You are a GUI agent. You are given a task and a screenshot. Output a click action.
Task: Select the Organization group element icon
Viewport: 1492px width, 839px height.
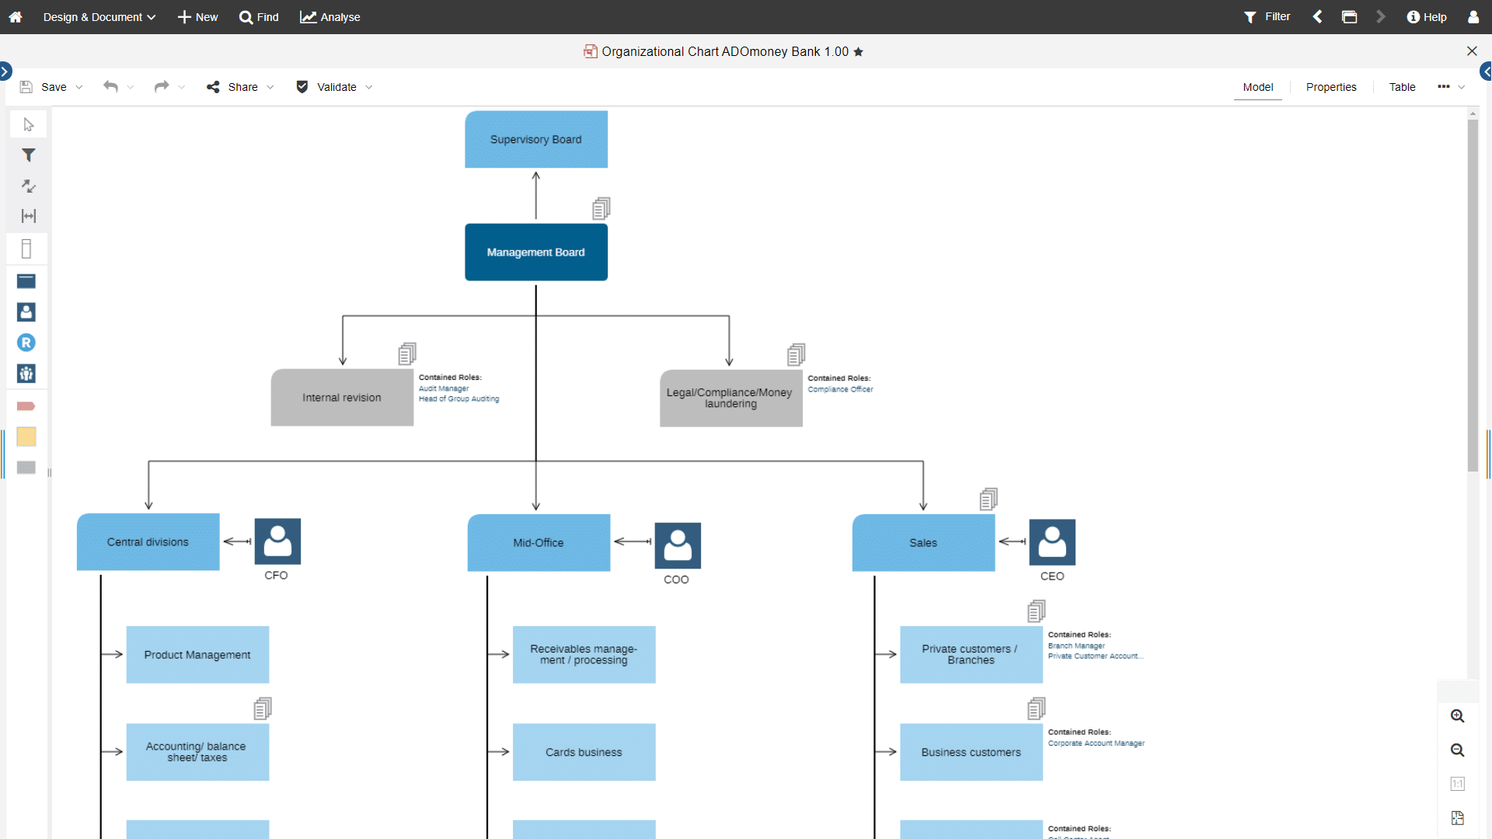click(26, 374)
